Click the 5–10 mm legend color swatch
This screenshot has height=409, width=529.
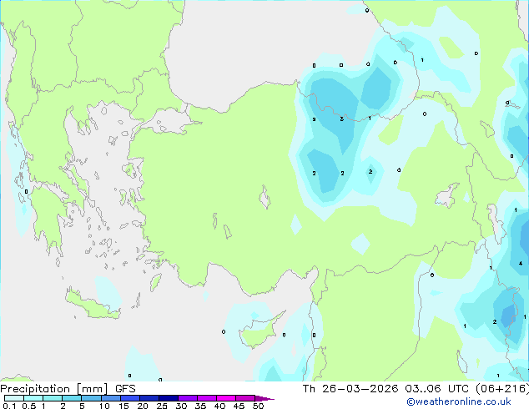tap(91, 398)
